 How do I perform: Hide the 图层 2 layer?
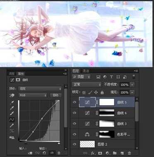(x=75, y=144)
